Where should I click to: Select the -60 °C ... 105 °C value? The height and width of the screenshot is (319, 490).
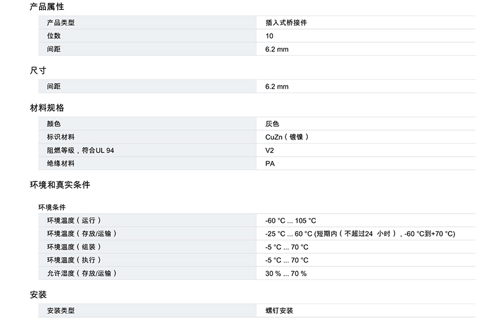tap(290, 221)
